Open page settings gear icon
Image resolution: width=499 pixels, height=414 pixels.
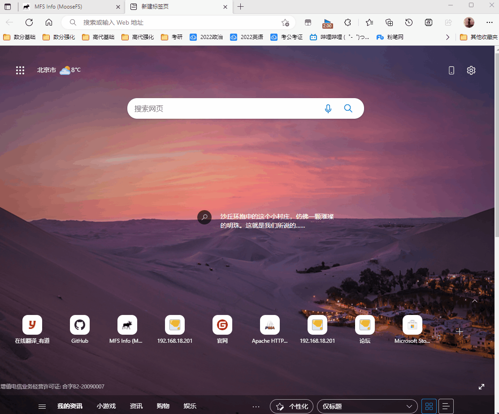[471, 70]
